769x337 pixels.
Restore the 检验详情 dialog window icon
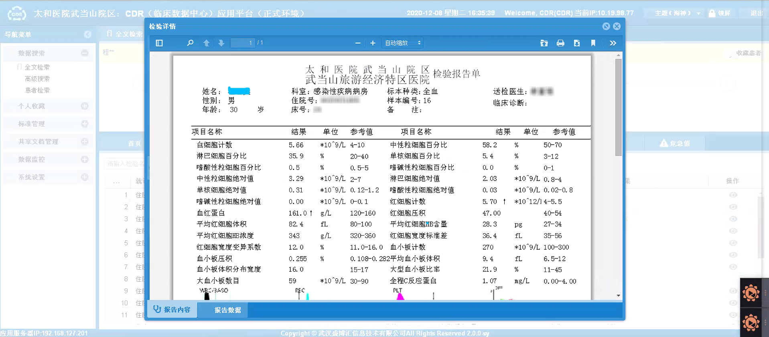pyautogui.click(x=606, y=26)
